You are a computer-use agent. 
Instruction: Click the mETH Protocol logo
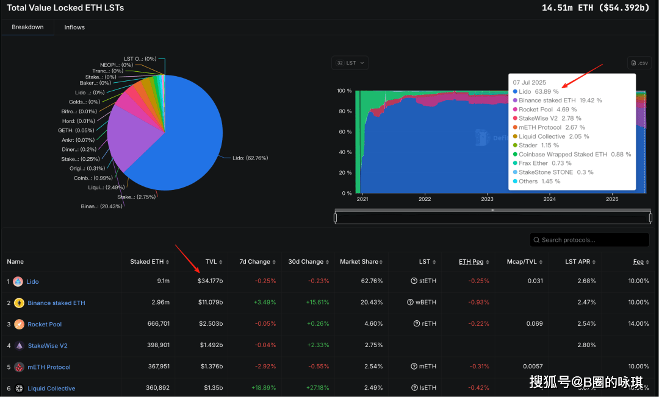pyautogui.click(x=19, y=367)
